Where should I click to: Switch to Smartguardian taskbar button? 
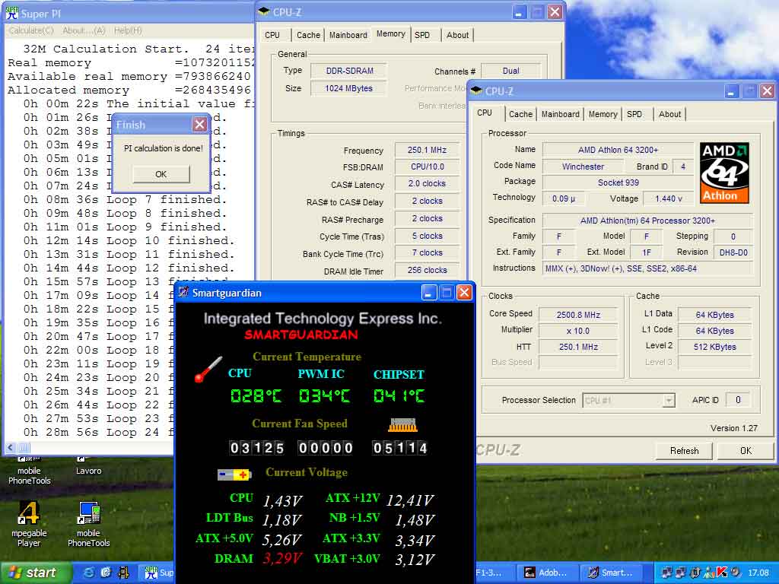611,573
